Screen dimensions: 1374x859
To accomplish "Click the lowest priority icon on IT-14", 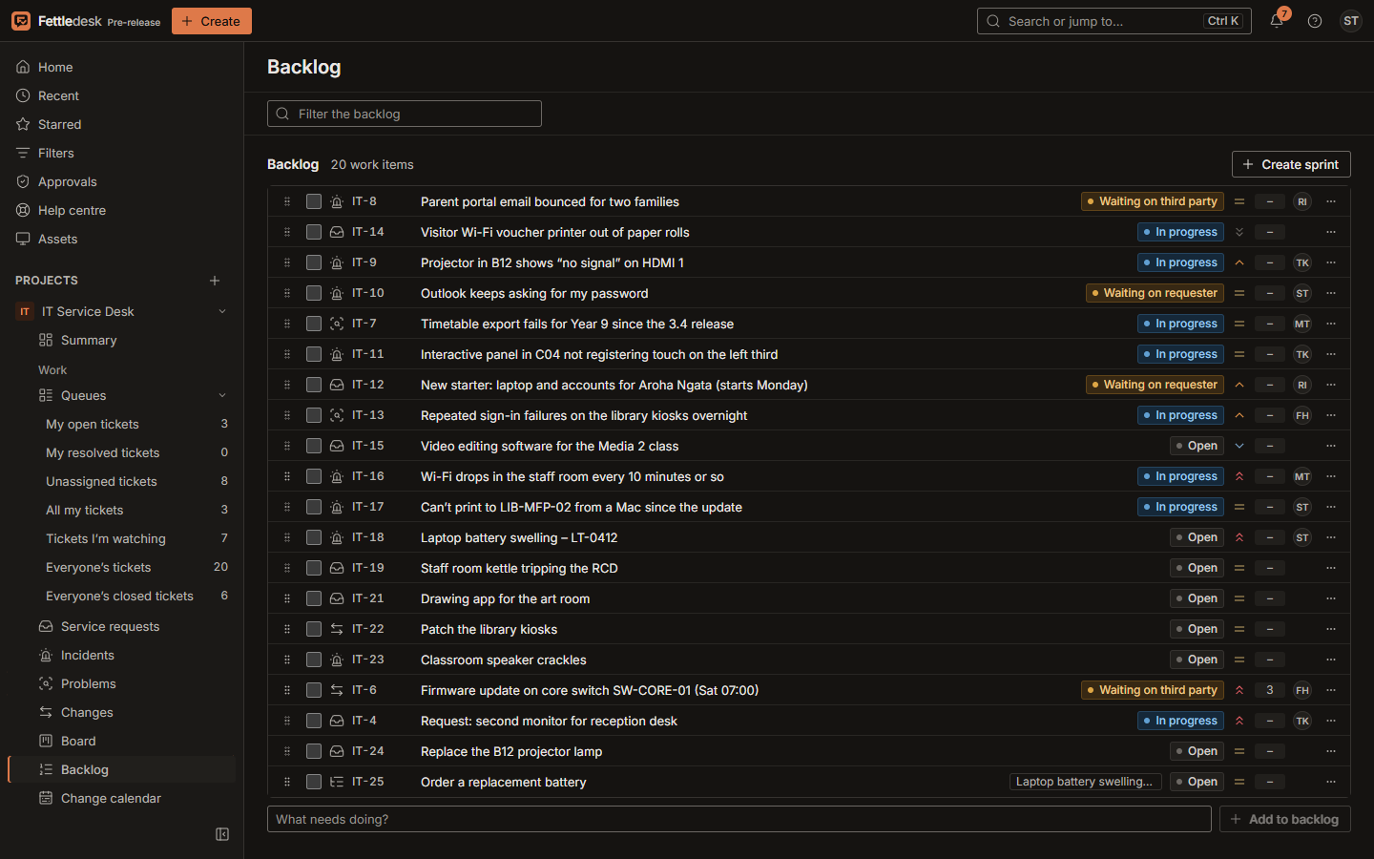I will click(x=1239, y=232).
